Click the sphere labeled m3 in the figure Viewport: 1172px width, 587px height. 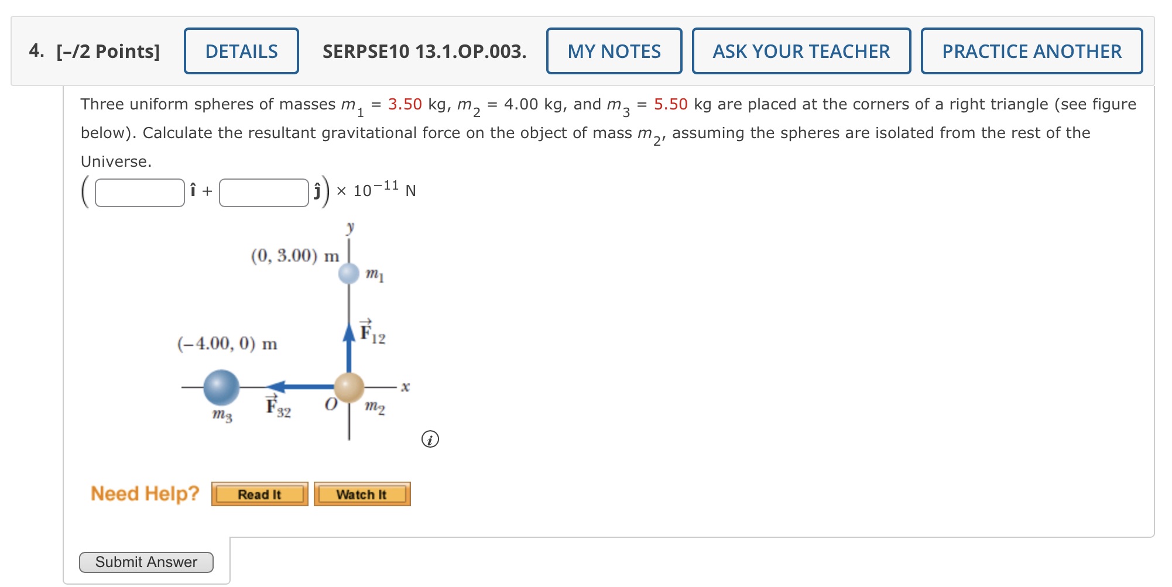[x=221, y=386]
